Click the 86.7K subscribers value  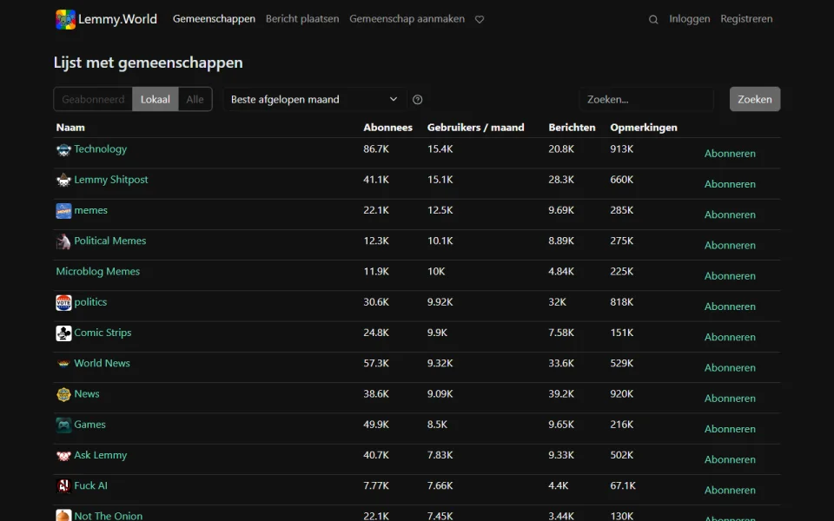(376, 149)
